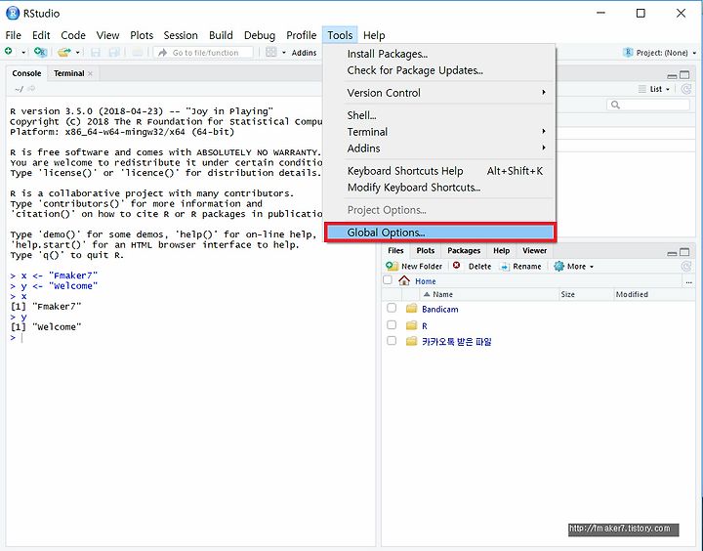The image size is (703, 551).
Task: Click the New File plus icon
Action: point(9,52)
